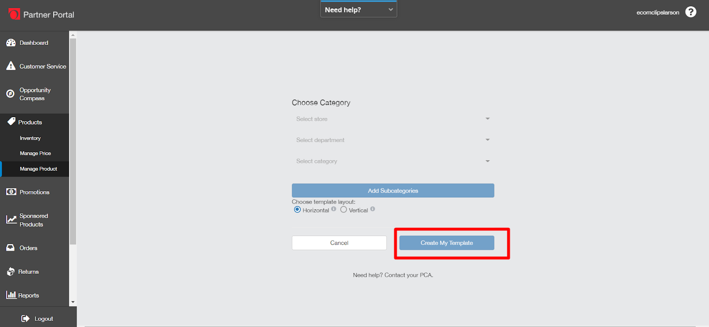Click the Create My Template button

coord(447,243)
